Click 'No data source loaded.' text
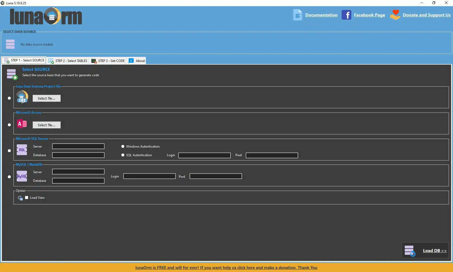Screen dimensions: 453x272 [37, 44]
